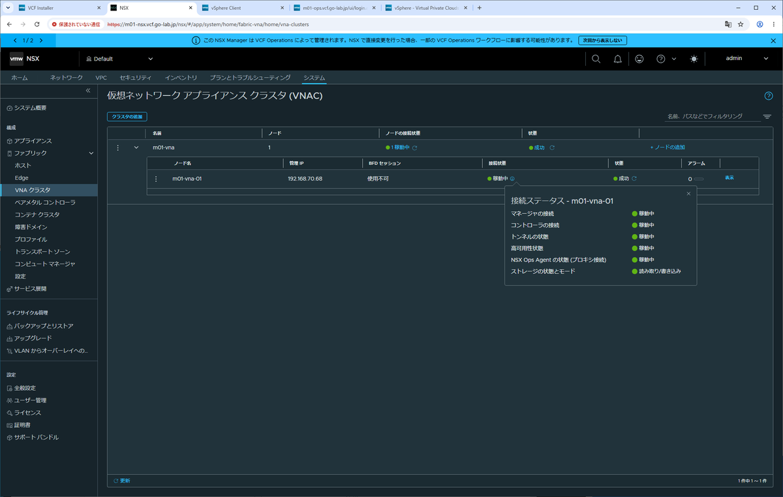Click the name/path filter input field

click(713, 116)
